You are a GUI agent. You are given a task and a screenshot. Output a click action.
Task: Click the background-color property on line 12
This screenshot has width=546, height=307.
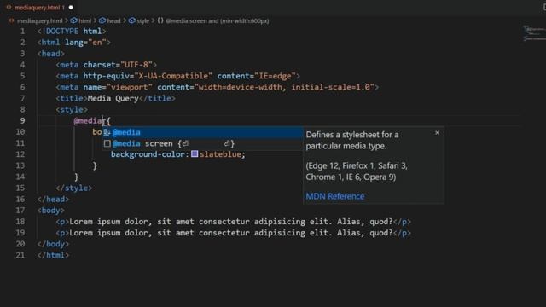[148, 154]
